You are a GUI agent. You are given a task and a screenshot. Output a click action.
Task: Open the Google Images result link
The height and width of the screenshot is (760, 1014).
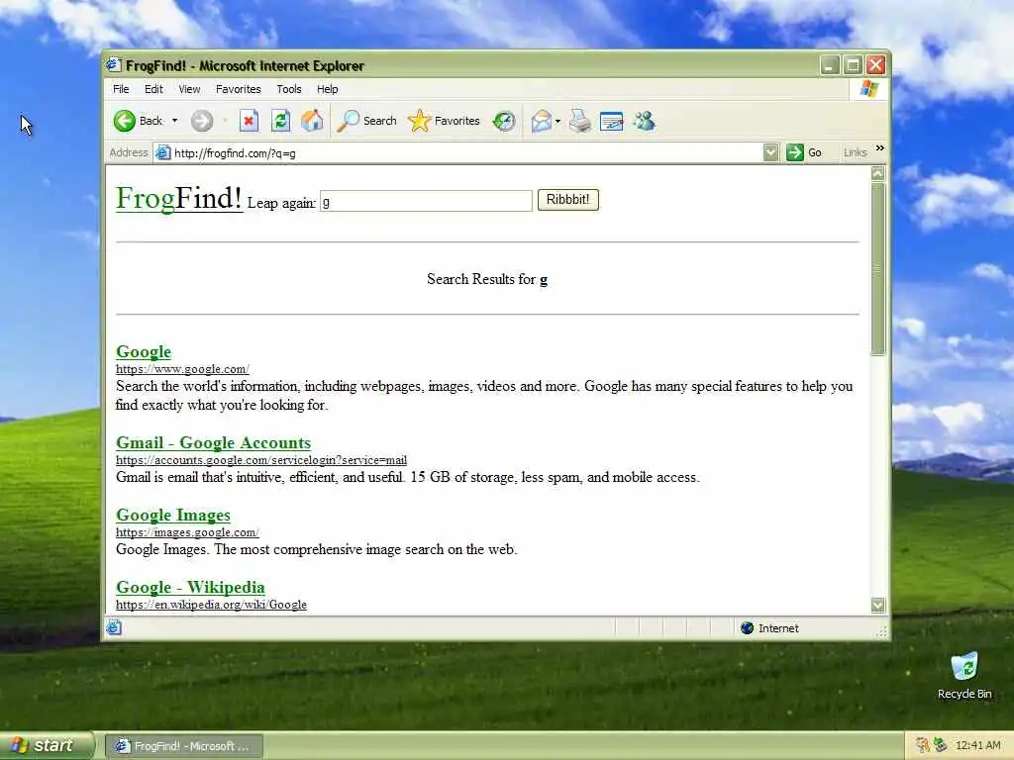pos(173,515)
